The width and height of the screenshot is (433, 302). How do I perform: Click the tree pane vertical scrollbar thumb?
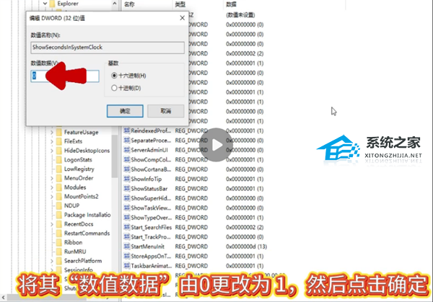click(x=115, y=156)
